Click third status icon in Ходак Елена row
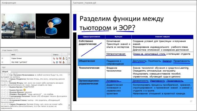Screen dimensions: 197x111 pos(60,58)
